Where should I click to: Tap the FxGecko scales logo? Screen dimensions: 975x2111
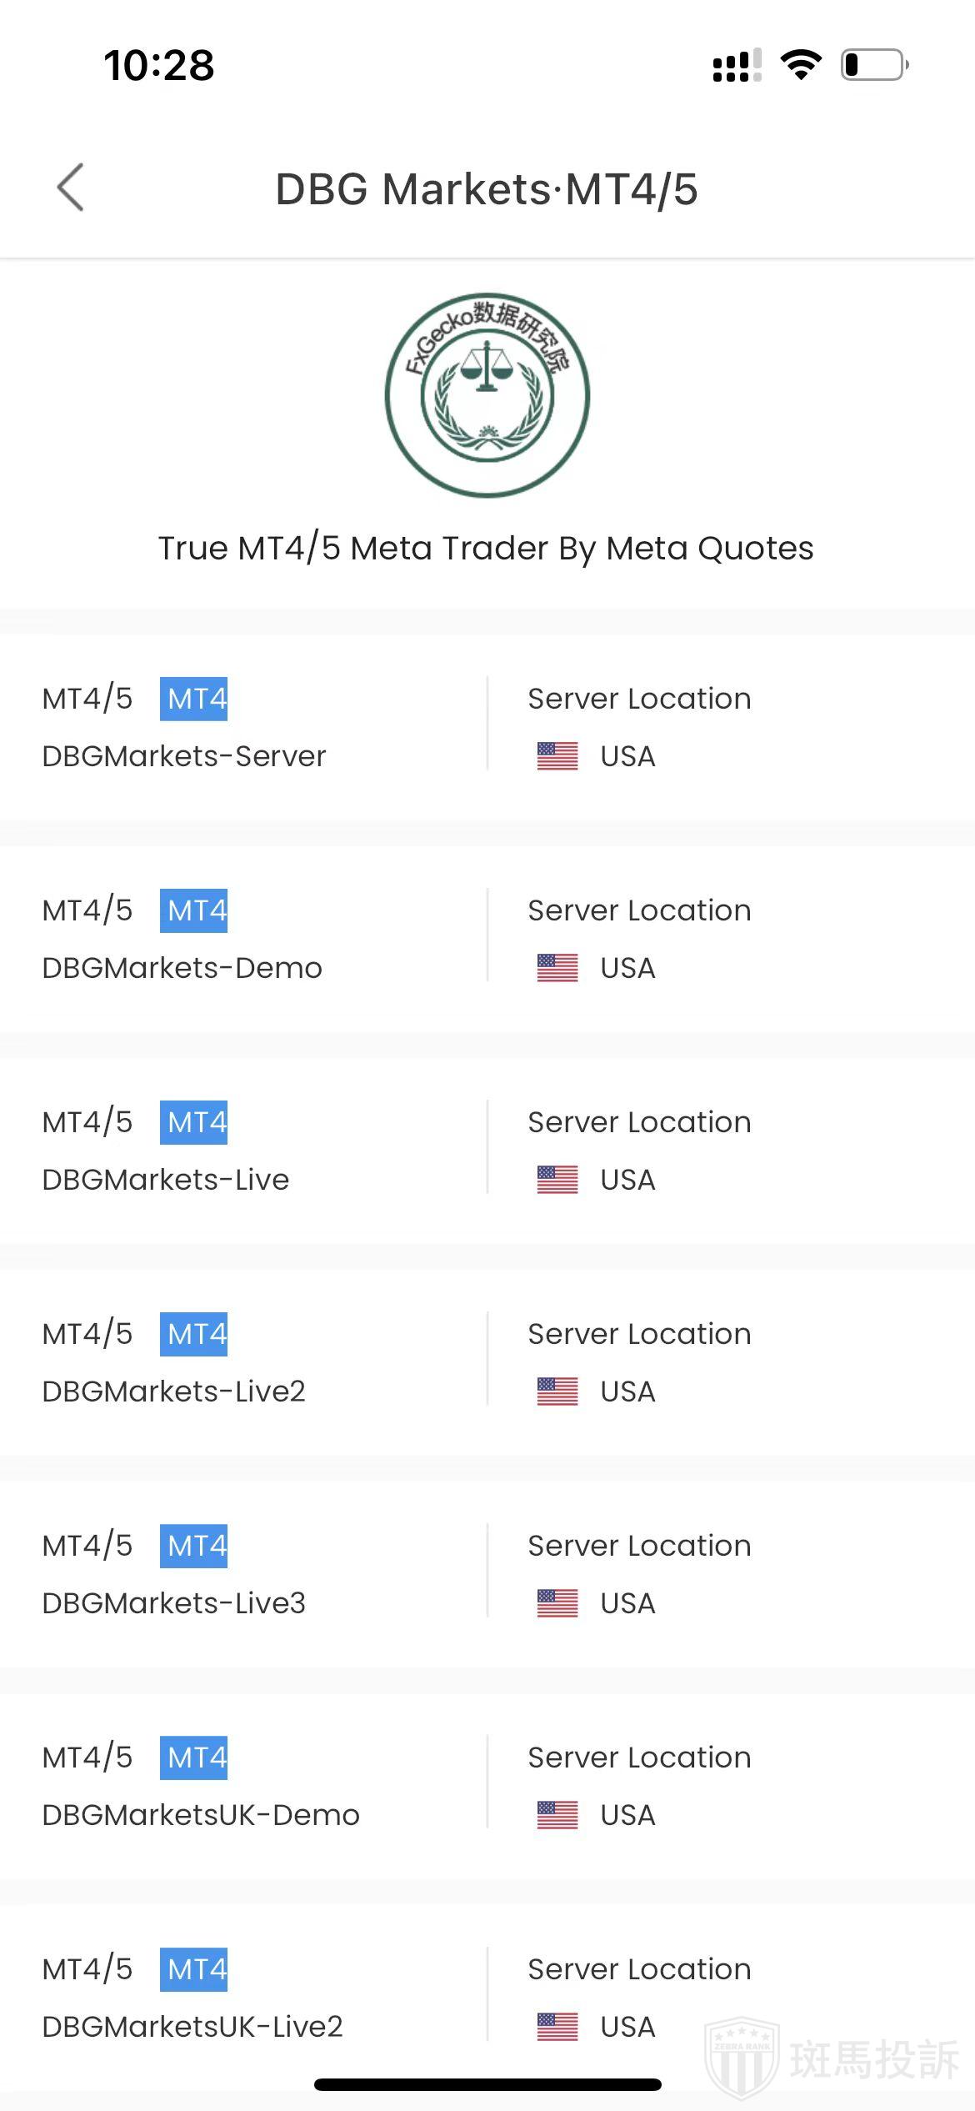(x=487, y=394)
